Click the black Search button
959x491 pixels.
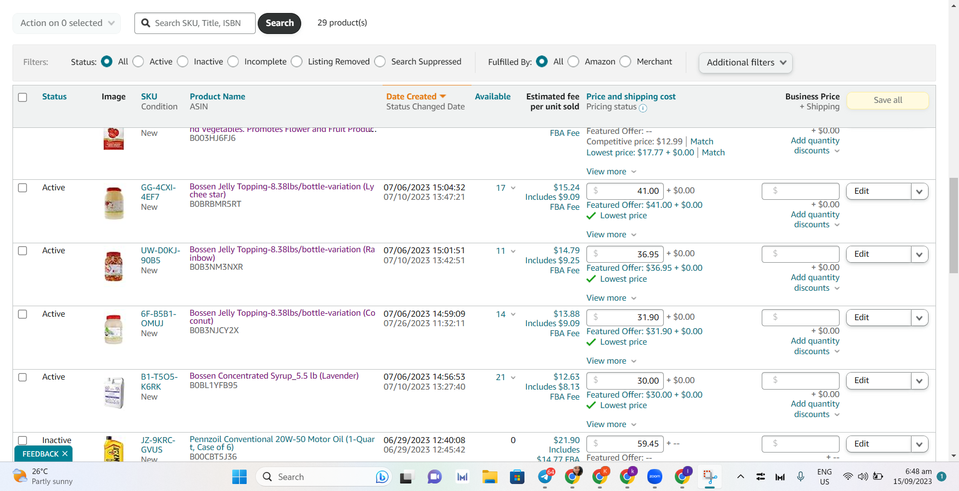point(279,23)
